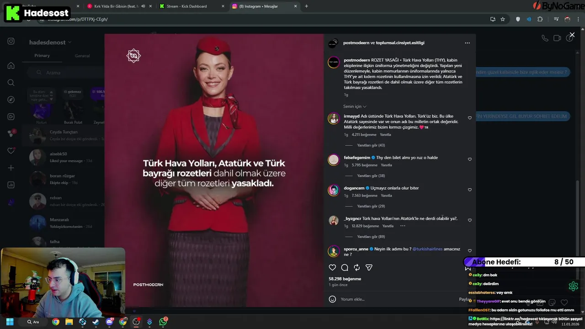
Task: Open the three-dot post options menu
Action: pos(467,43)
